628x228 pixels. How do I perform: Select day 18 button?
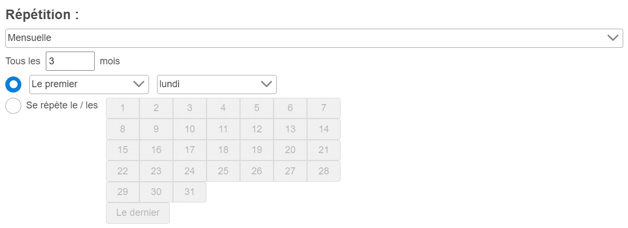[x=223, y=150]
